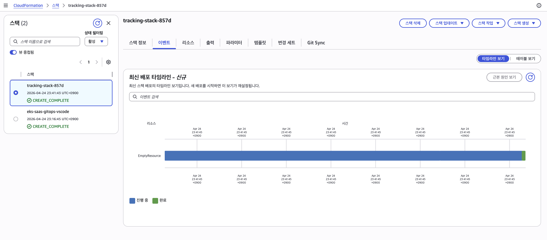Click current page number 1
Viewport: 547px width, 240px height.
89,62
